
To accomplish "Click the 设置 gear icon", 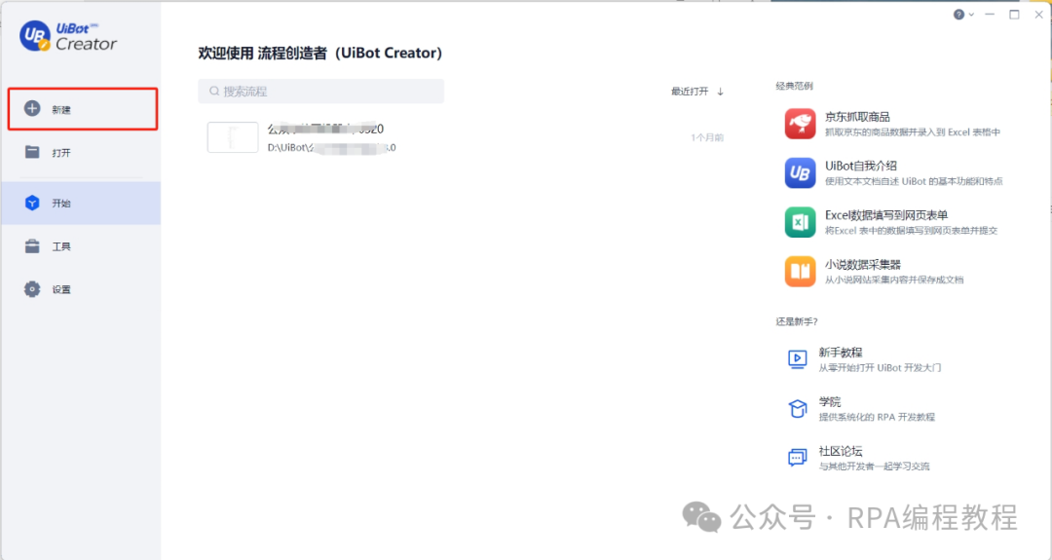I will tap(32, 289).
